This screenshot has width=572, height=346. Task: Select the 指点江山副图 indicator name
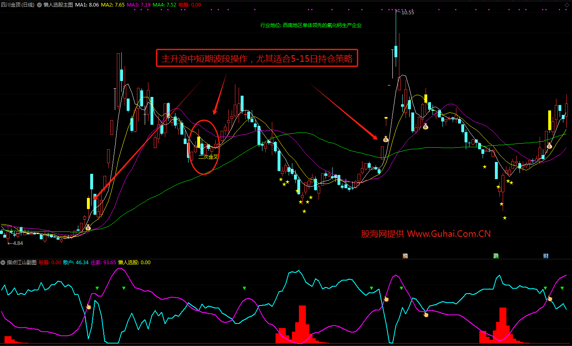click(x=22, y=263)
